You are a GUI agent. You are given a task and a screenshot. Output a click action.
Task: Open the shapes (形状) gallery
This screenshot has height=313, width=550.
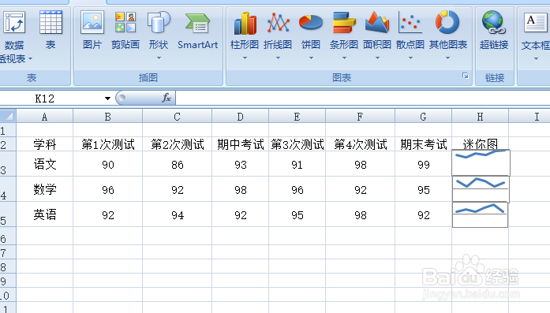(x=159, y=35)
